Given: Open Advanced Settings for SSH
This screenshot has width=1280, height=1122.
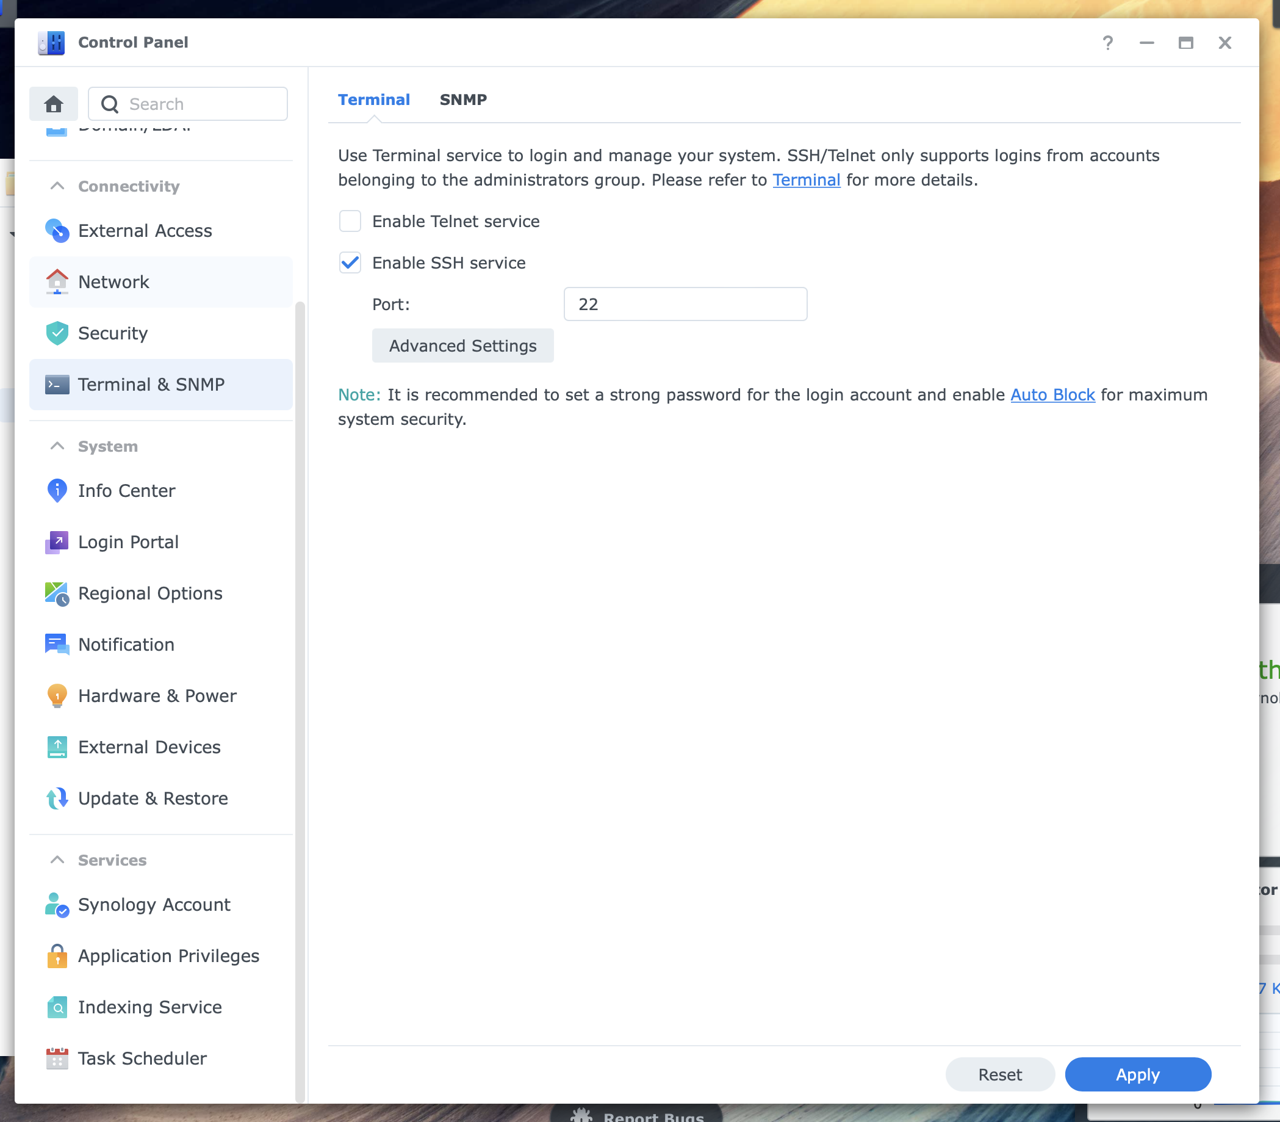Looking at the screenshot, I should point(463,346).
